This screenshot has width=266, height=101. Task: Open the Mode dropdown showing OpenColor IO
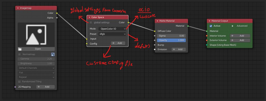click(112, 29)
